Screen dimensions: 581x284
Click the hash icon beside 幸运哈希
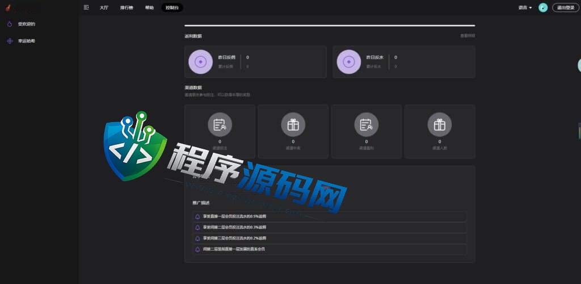pyautogui.click(x=10, y=41)
